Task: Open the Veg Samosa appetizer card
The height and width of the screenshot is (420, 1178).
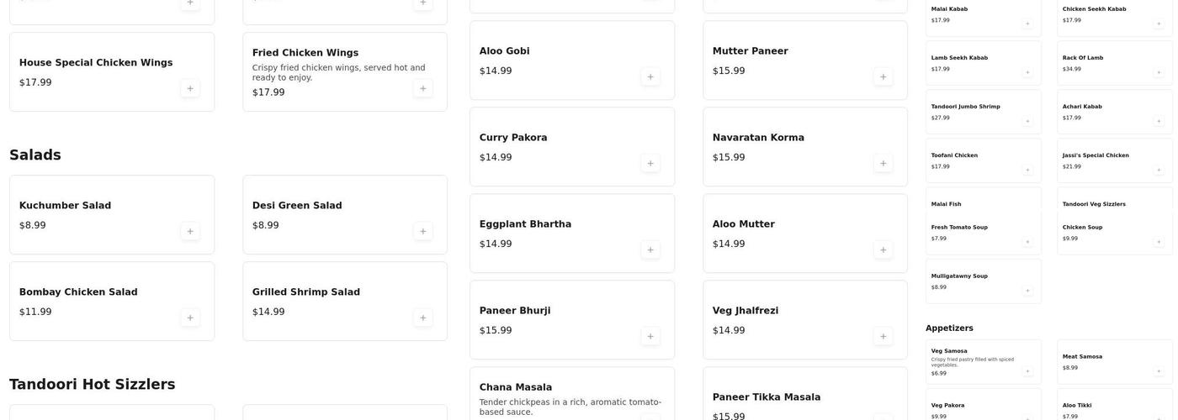Action: click(x=976, y=361)
